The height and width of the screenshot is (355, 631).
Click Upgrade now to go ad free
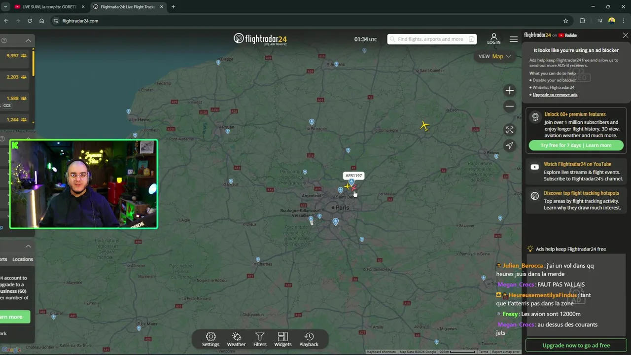pyautogui.click(x=576, y=346)
